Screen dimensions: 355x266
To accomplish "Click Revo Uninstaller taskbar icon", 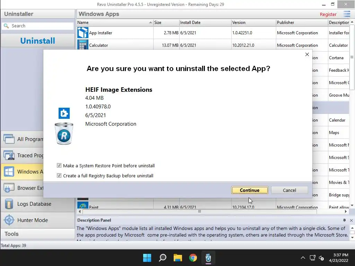I will tap(208, 258).
